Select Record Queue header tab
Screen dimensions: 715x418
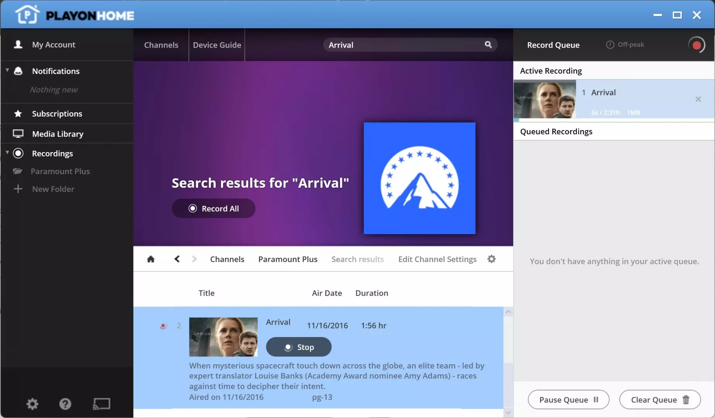tap(553, 45)
